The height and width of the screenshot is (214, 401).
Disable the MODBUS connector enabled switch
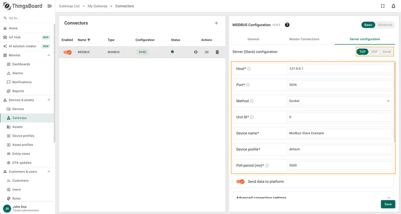click(68, 52)
